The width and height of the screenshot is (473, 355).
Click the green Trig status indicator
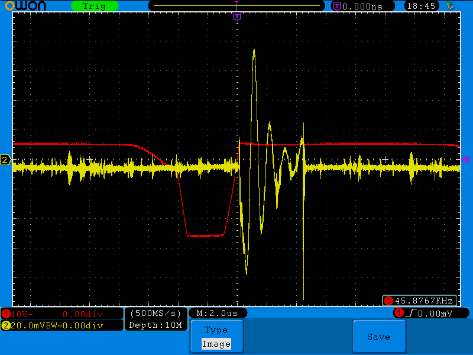(95, 6)
